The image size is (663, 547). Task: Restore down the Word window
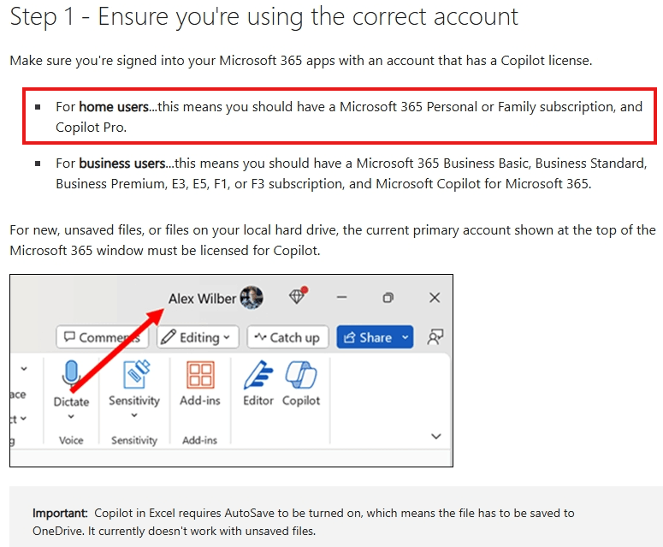pyautogui.click(x=388, y=298)
